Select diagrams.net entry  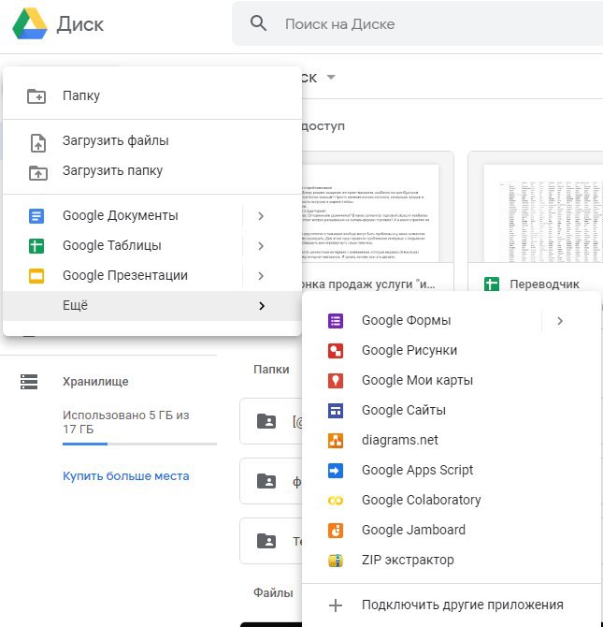452,441
